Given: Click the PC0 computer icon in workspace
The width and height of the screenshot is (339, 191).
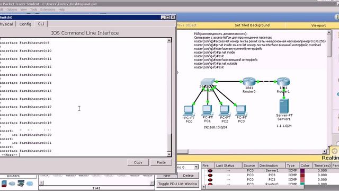Looking at the screenshot, I should pyautogui.click(x=189, y=111).
